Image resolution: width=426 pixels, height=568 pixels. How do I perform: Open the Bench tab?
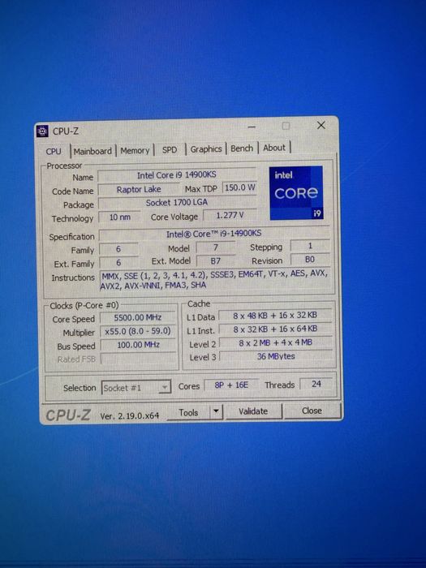click(242, 148)
